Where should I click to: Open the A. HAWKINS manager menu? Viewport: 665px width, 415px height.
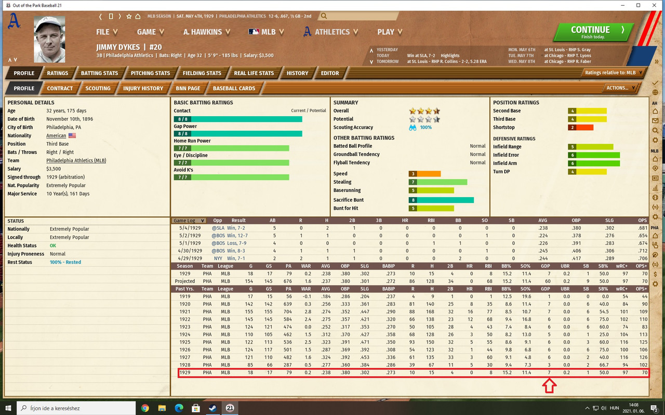(x=206, y=32)
